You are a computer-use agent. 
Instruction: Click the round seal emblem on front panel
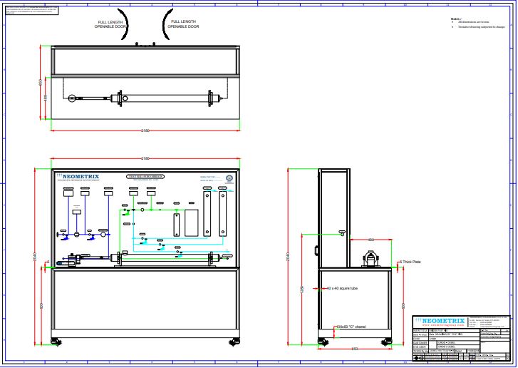click(229, 178)
